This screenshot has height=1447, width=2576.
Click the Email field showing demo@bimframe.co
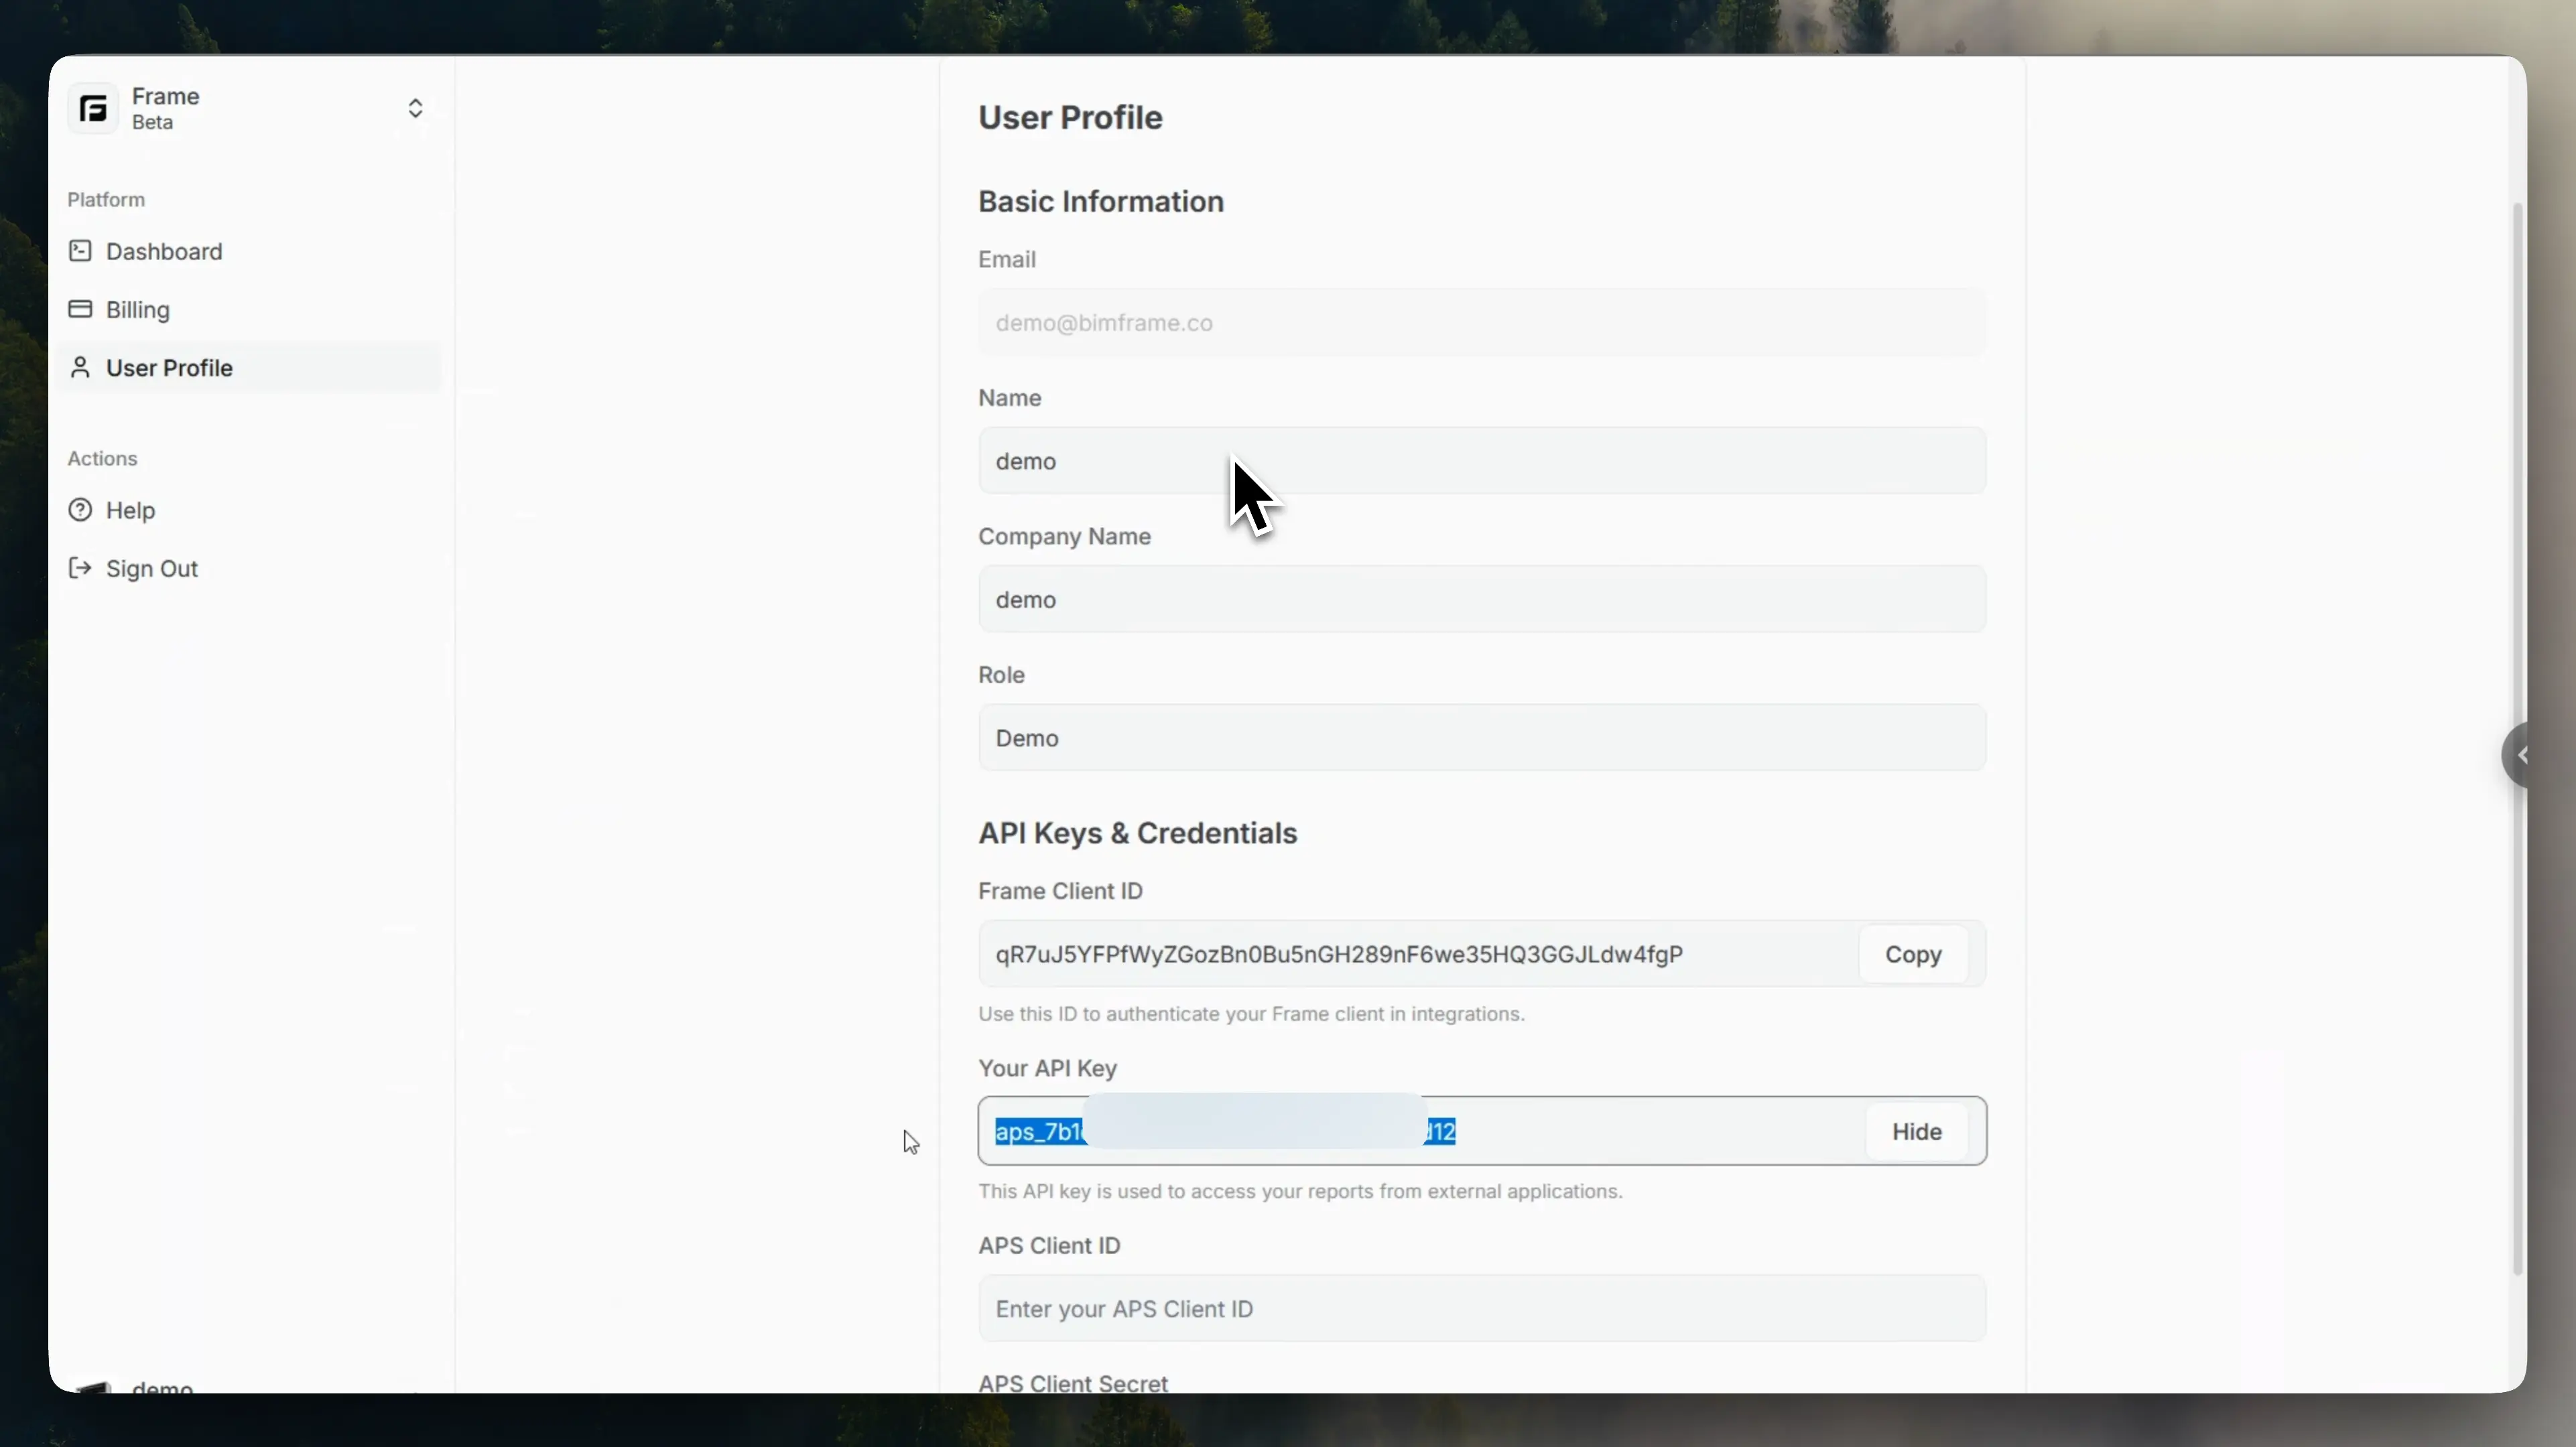[x=1480, y=322]
